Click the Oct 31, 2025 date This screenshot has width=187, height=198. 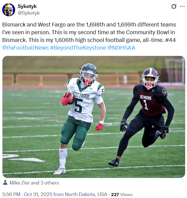tap(38, 194)
